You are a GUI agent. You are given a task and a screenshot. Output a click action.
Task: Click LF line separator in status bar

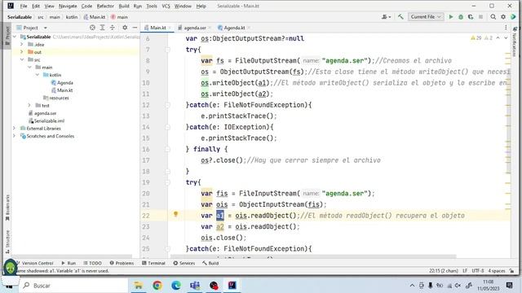[465, 271]
